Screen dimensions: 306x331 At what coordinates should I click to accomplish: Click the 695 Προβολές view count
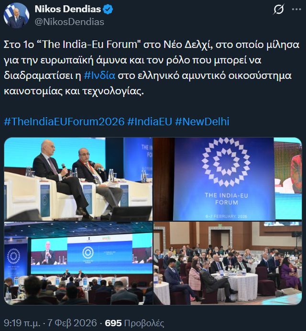(x=134, y=323)
